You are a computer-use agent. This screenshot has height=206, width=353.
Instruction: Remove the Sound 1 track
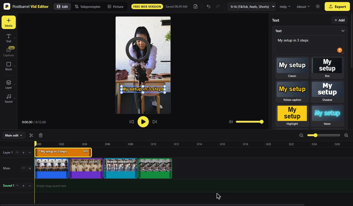point(30,186)
